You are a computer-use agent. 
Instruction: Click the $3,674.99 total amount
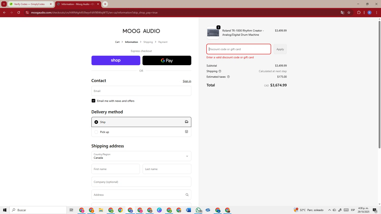pyautogui.click(x=278, y=85)
